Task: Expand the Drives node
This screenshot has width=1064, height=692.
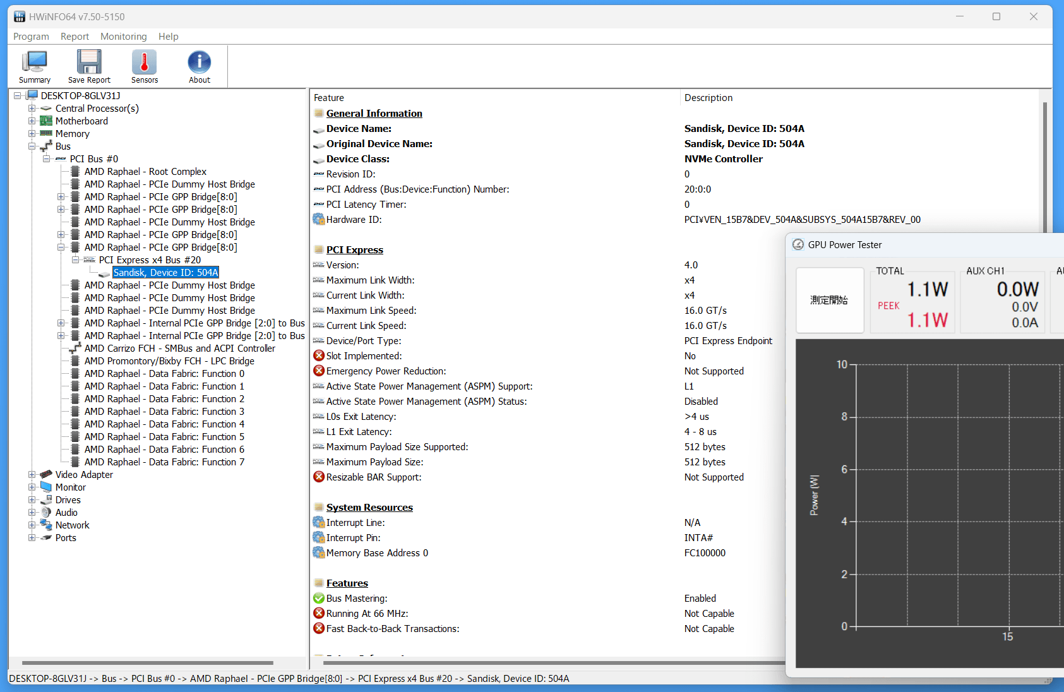Action: [x=32, y=499]
